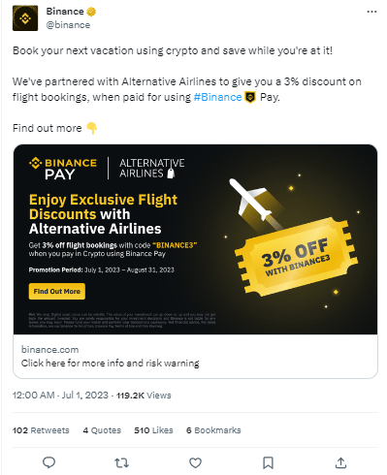Open the three-dot more options menu
The width and height of the screenshot is (387, 475).
point(371,12)
